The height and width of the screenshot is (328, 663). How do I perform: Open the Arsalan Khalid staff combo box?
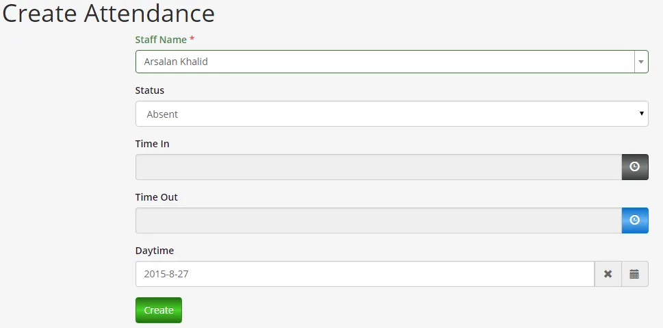click(x=385, y=62)
